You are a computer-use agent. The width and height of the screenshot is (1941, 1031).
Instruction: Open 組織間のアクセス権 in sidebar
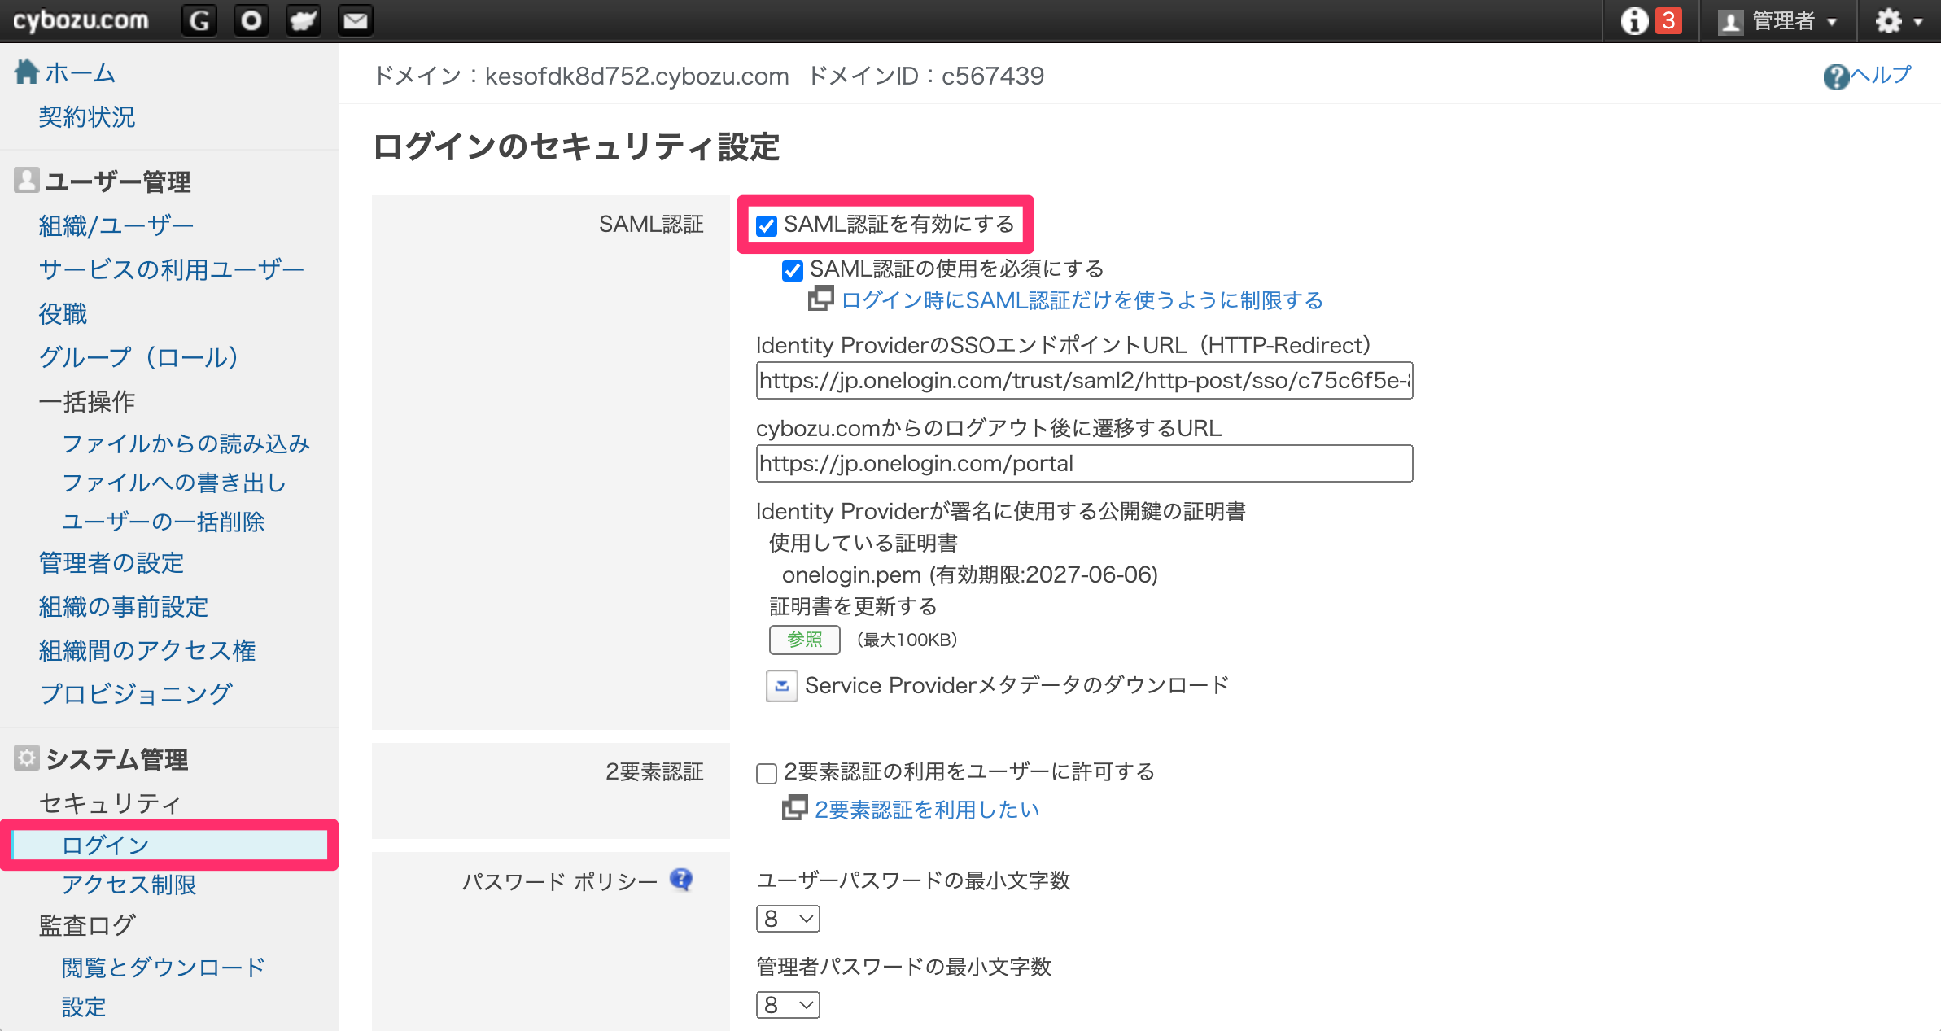[147, 650]
